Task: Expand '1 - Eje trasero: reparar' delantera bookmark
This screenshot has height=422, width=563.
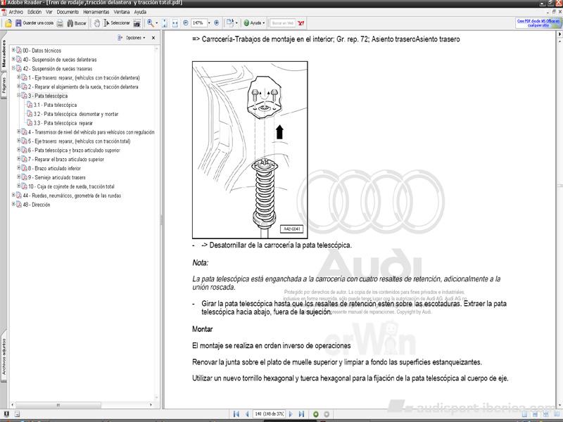Action: (19, 77)
